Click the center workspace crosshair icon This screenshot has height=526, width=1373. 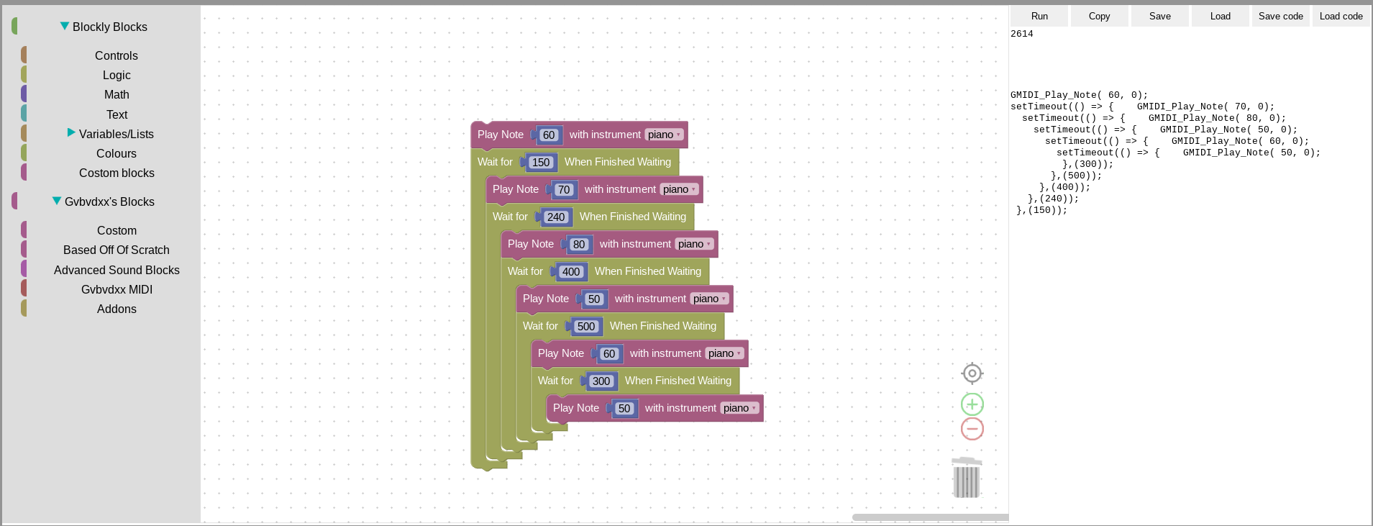[x=972, y=373]
